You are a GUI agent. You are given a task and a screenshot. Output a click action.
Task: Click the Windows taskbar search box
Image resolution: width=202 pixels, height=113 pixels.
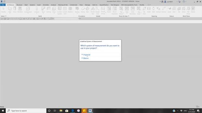coord(26,111)
